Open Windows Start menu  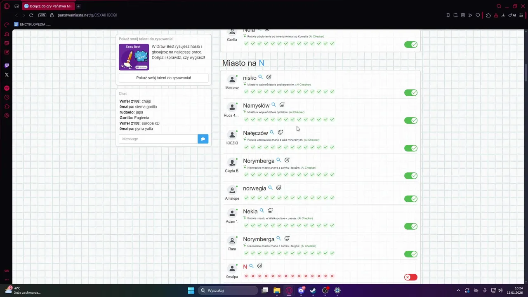191,290
